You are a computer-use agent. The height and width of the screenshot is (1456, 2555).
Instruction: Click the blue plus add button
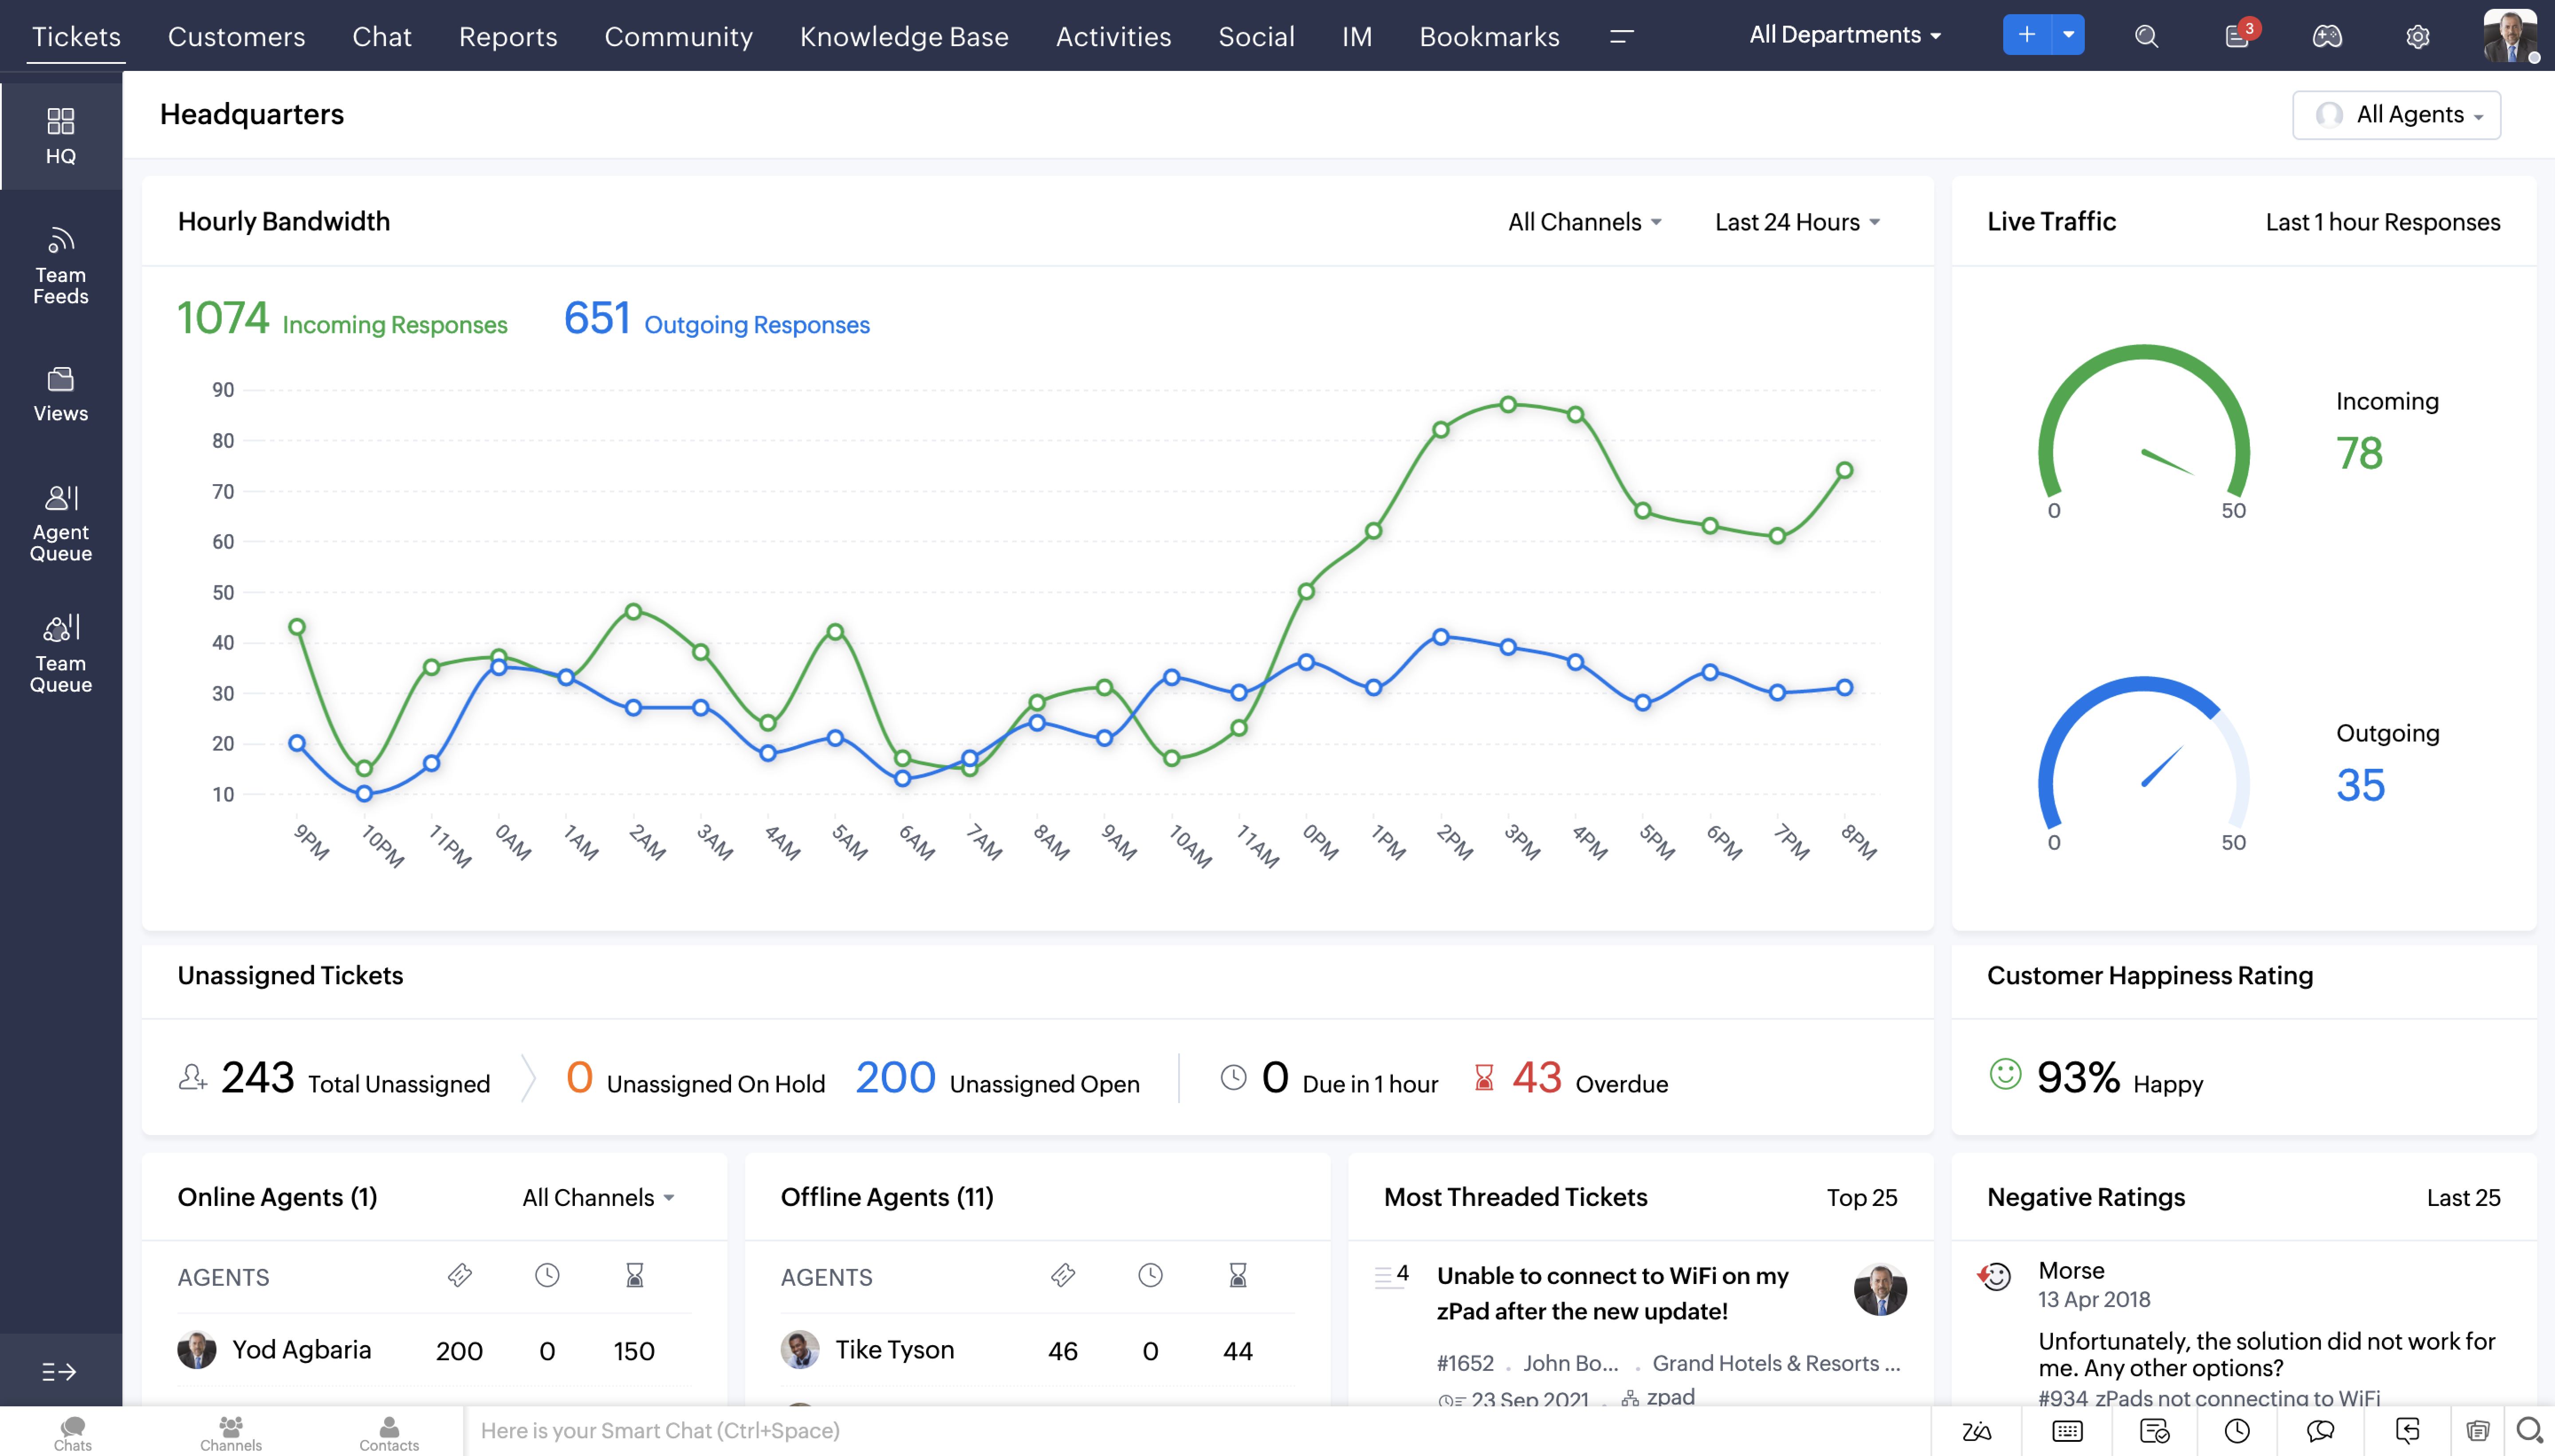coord(2026,35)
